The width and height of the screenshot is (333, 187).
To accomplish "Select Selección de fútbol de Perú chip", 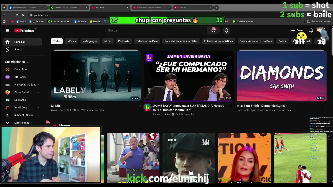I will click(x=256, y=41).
